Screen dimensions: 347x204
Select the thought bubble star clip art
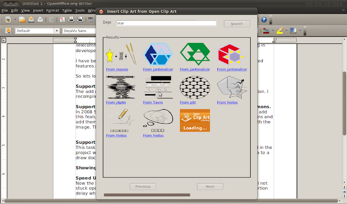(158, 120)
